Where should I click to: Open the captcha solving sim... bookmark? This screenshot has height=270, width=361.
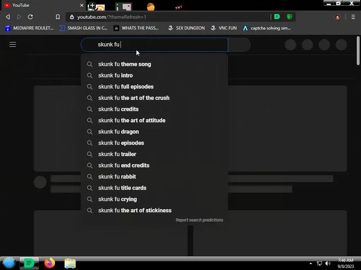267,28
